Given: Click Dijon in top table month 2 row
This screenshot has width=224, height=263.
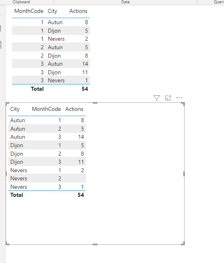Looking at the screenshot, I should (x=54, y=56).
